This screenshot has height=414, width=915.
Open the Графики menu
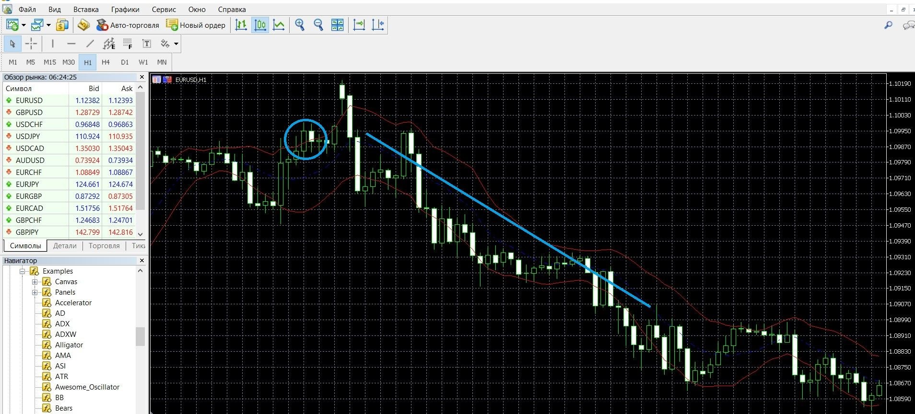coord(125,9)
